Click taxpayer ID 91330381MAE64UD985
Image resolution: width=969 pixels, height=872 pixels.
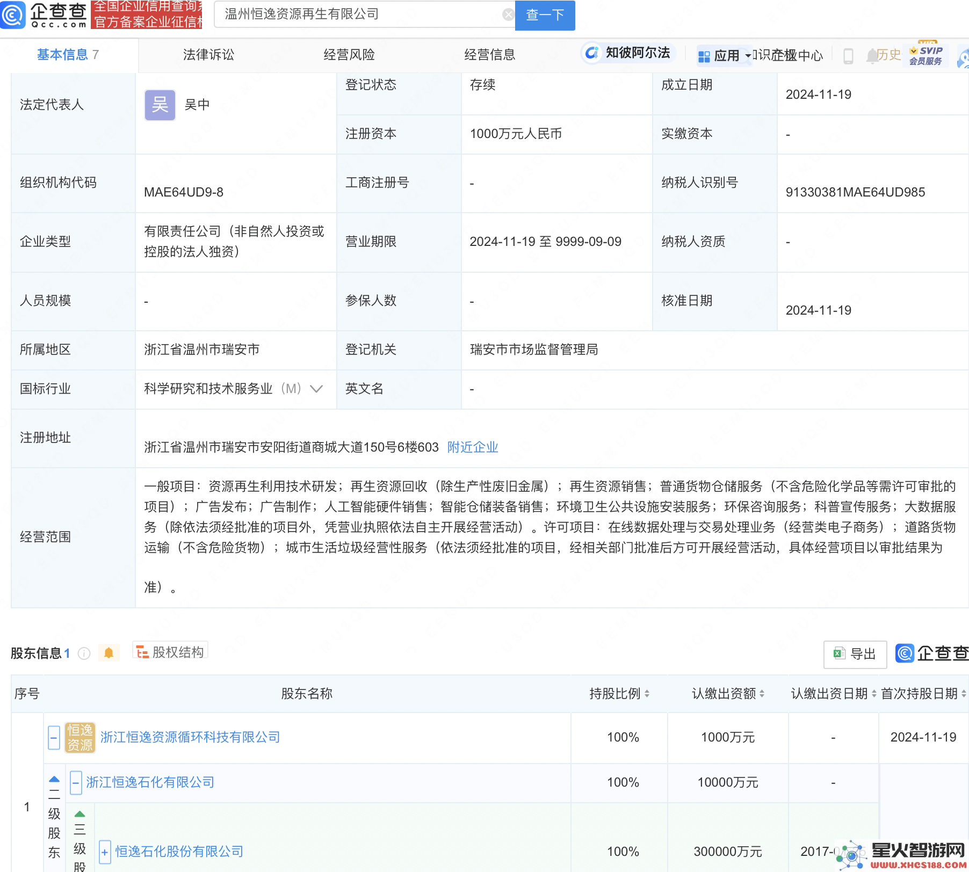(855, 192)
